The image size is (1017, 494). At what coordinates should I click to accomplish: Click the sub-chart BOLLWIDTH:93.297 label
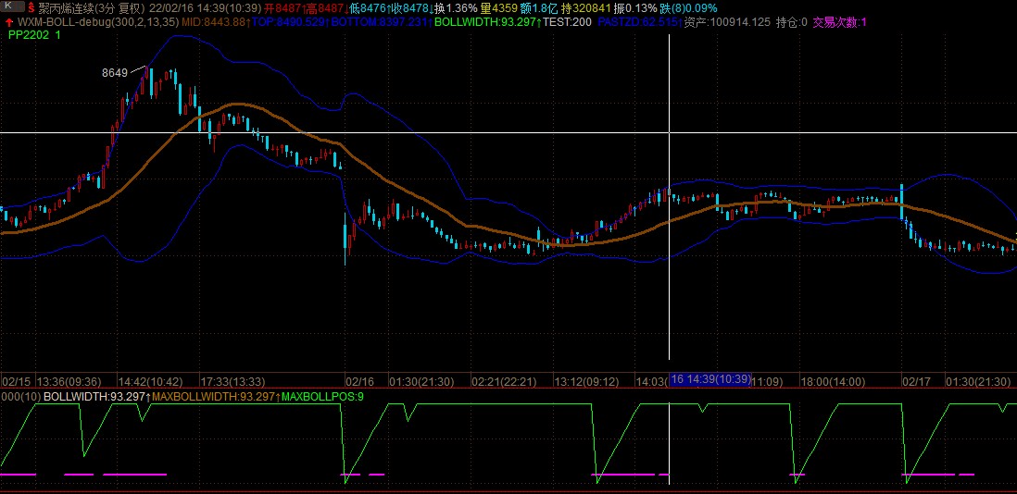(x=96, y=396)
